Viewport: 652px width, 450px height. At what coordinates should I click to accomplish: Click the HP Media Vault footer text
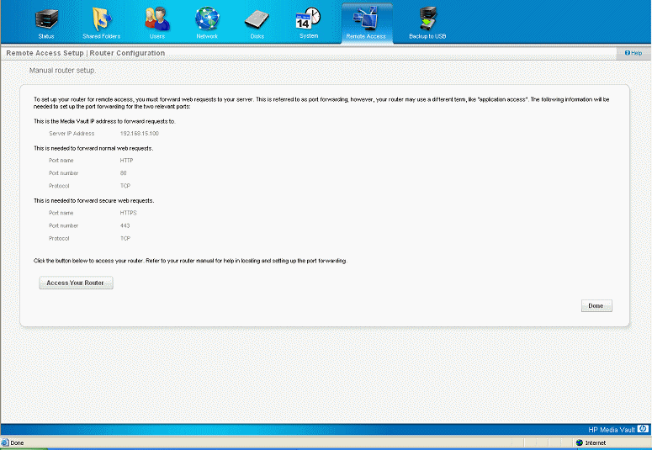coord(612,429)
